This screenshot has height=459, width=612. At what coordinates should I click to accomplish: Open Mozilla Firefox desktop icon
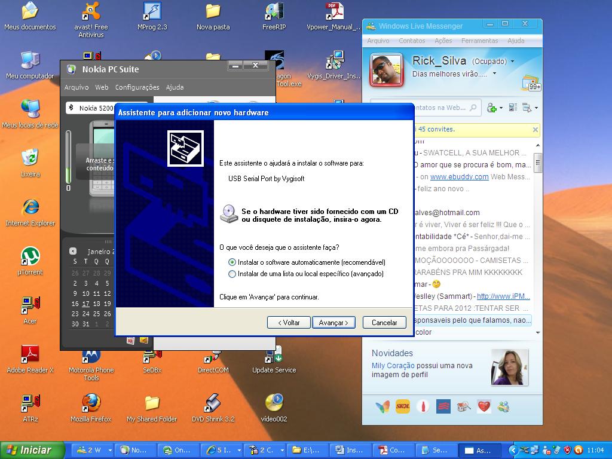(91, 408)
